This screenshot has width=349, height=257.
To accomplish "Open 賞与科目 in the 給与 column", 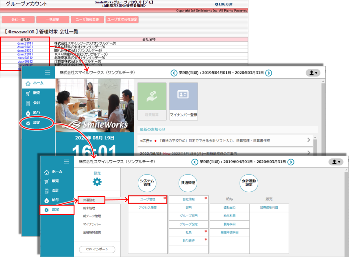I will [x=229, y=224].
